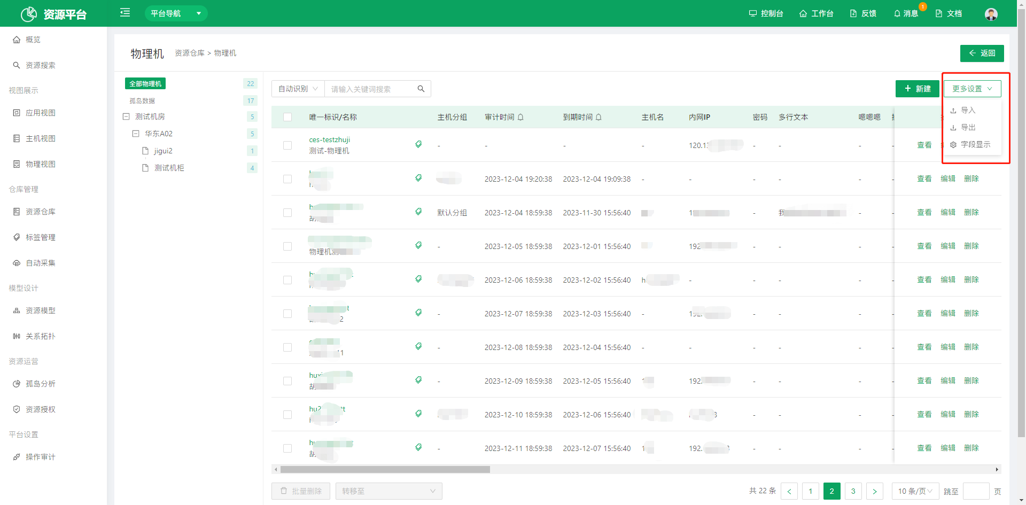Toggle the select-all checkbox in table header

click(x=287, y=117)
